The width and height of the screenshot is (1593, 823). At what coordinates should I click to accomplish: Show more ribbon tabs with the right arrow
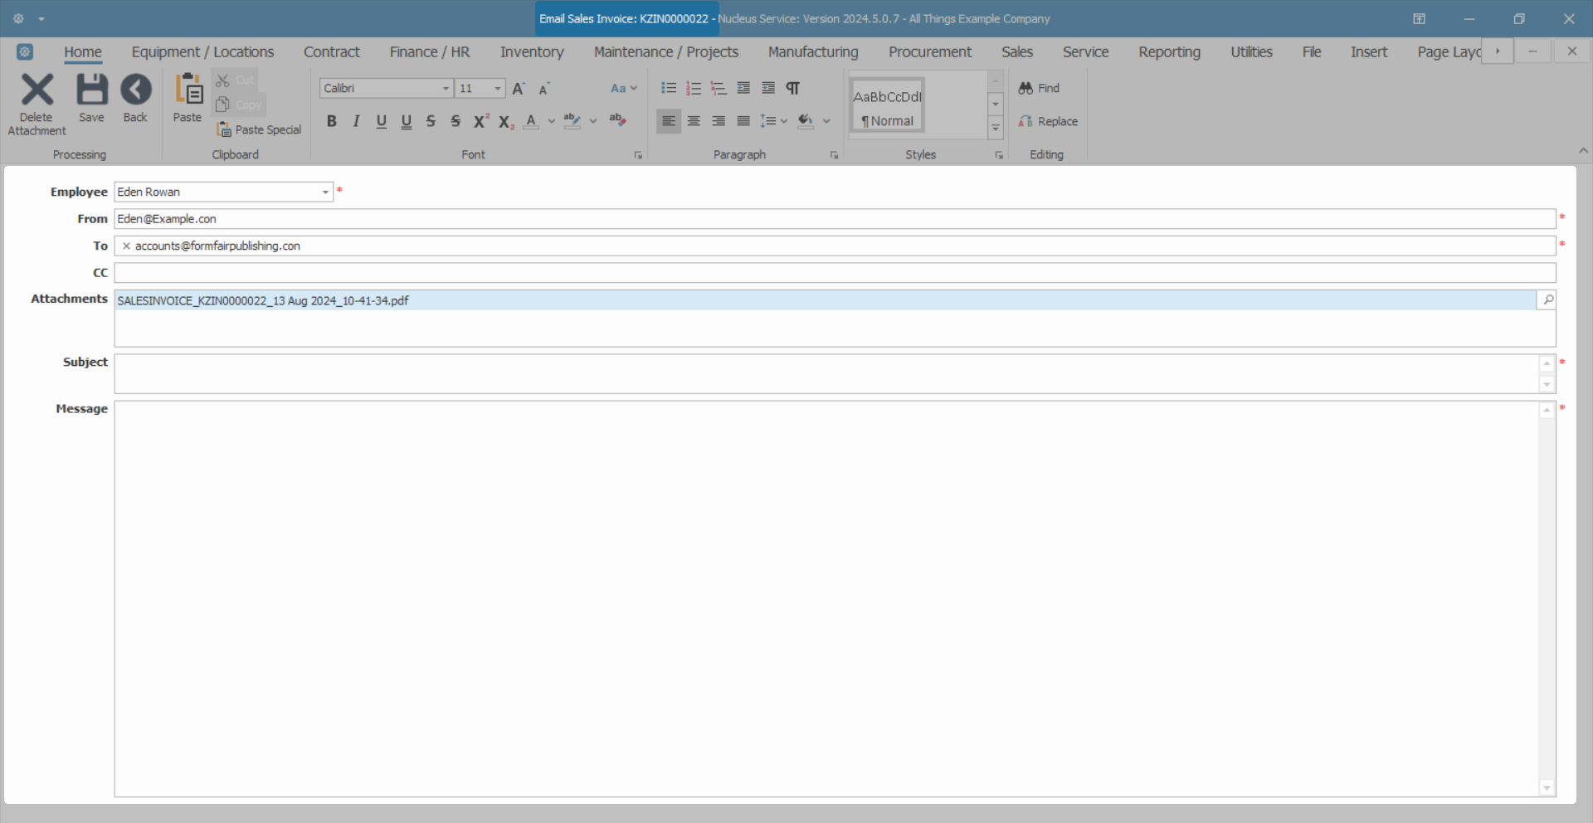pyautogui.click(x=1498, y=51)
